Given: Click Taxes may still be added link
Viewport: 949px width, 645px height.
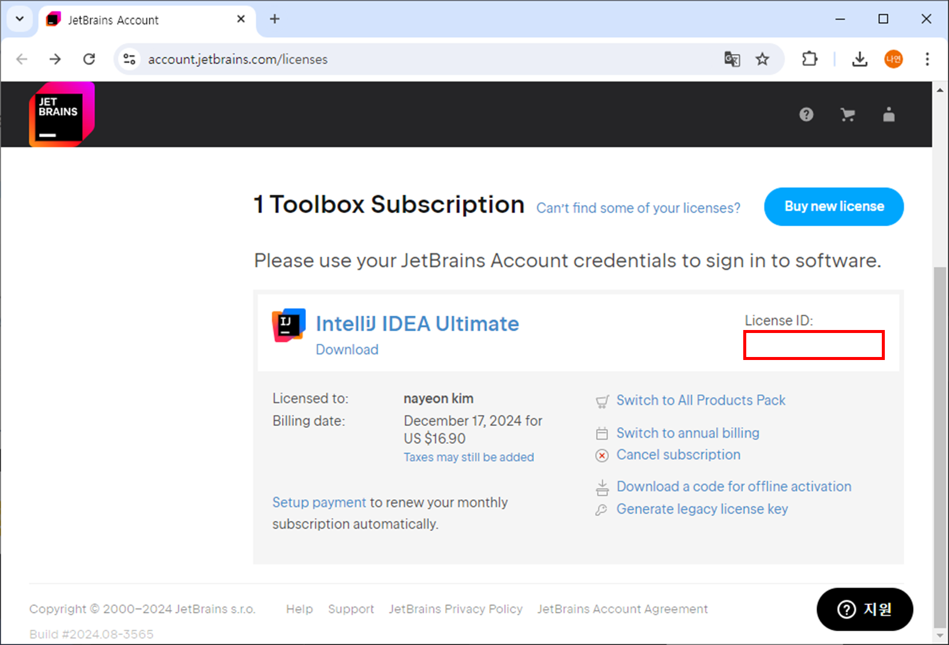Looking at the screenshot, I should [x=469, y=457].
